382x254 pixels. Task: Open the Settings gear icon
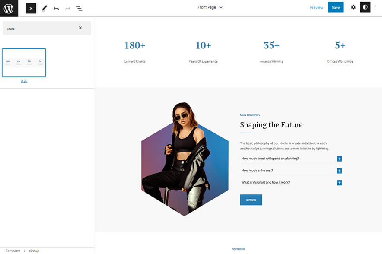click(x=353, y=7)
